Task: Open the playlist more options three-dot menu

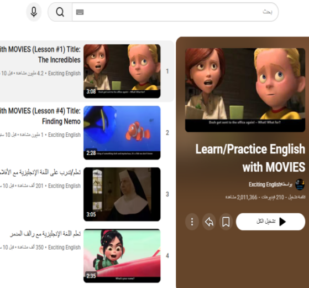Action: 192,222
